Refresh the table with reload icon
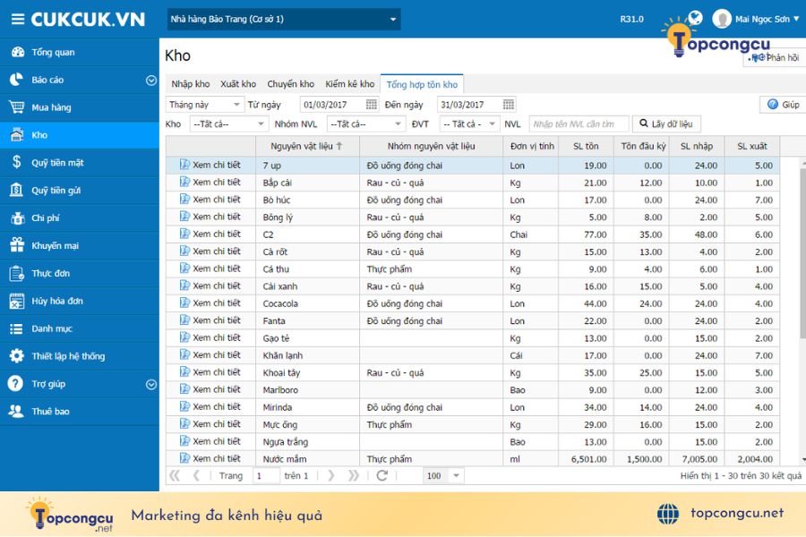This screenshot has width=806, height=537. (382, 475)
